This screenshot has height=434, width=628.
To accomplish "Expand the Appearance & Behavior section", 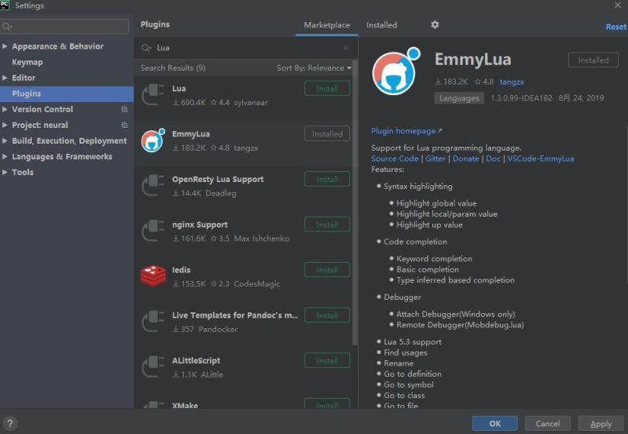I will click(5, 46).
